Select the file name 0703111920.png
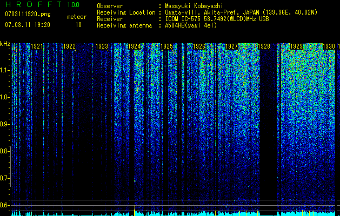 coord(28,14)
